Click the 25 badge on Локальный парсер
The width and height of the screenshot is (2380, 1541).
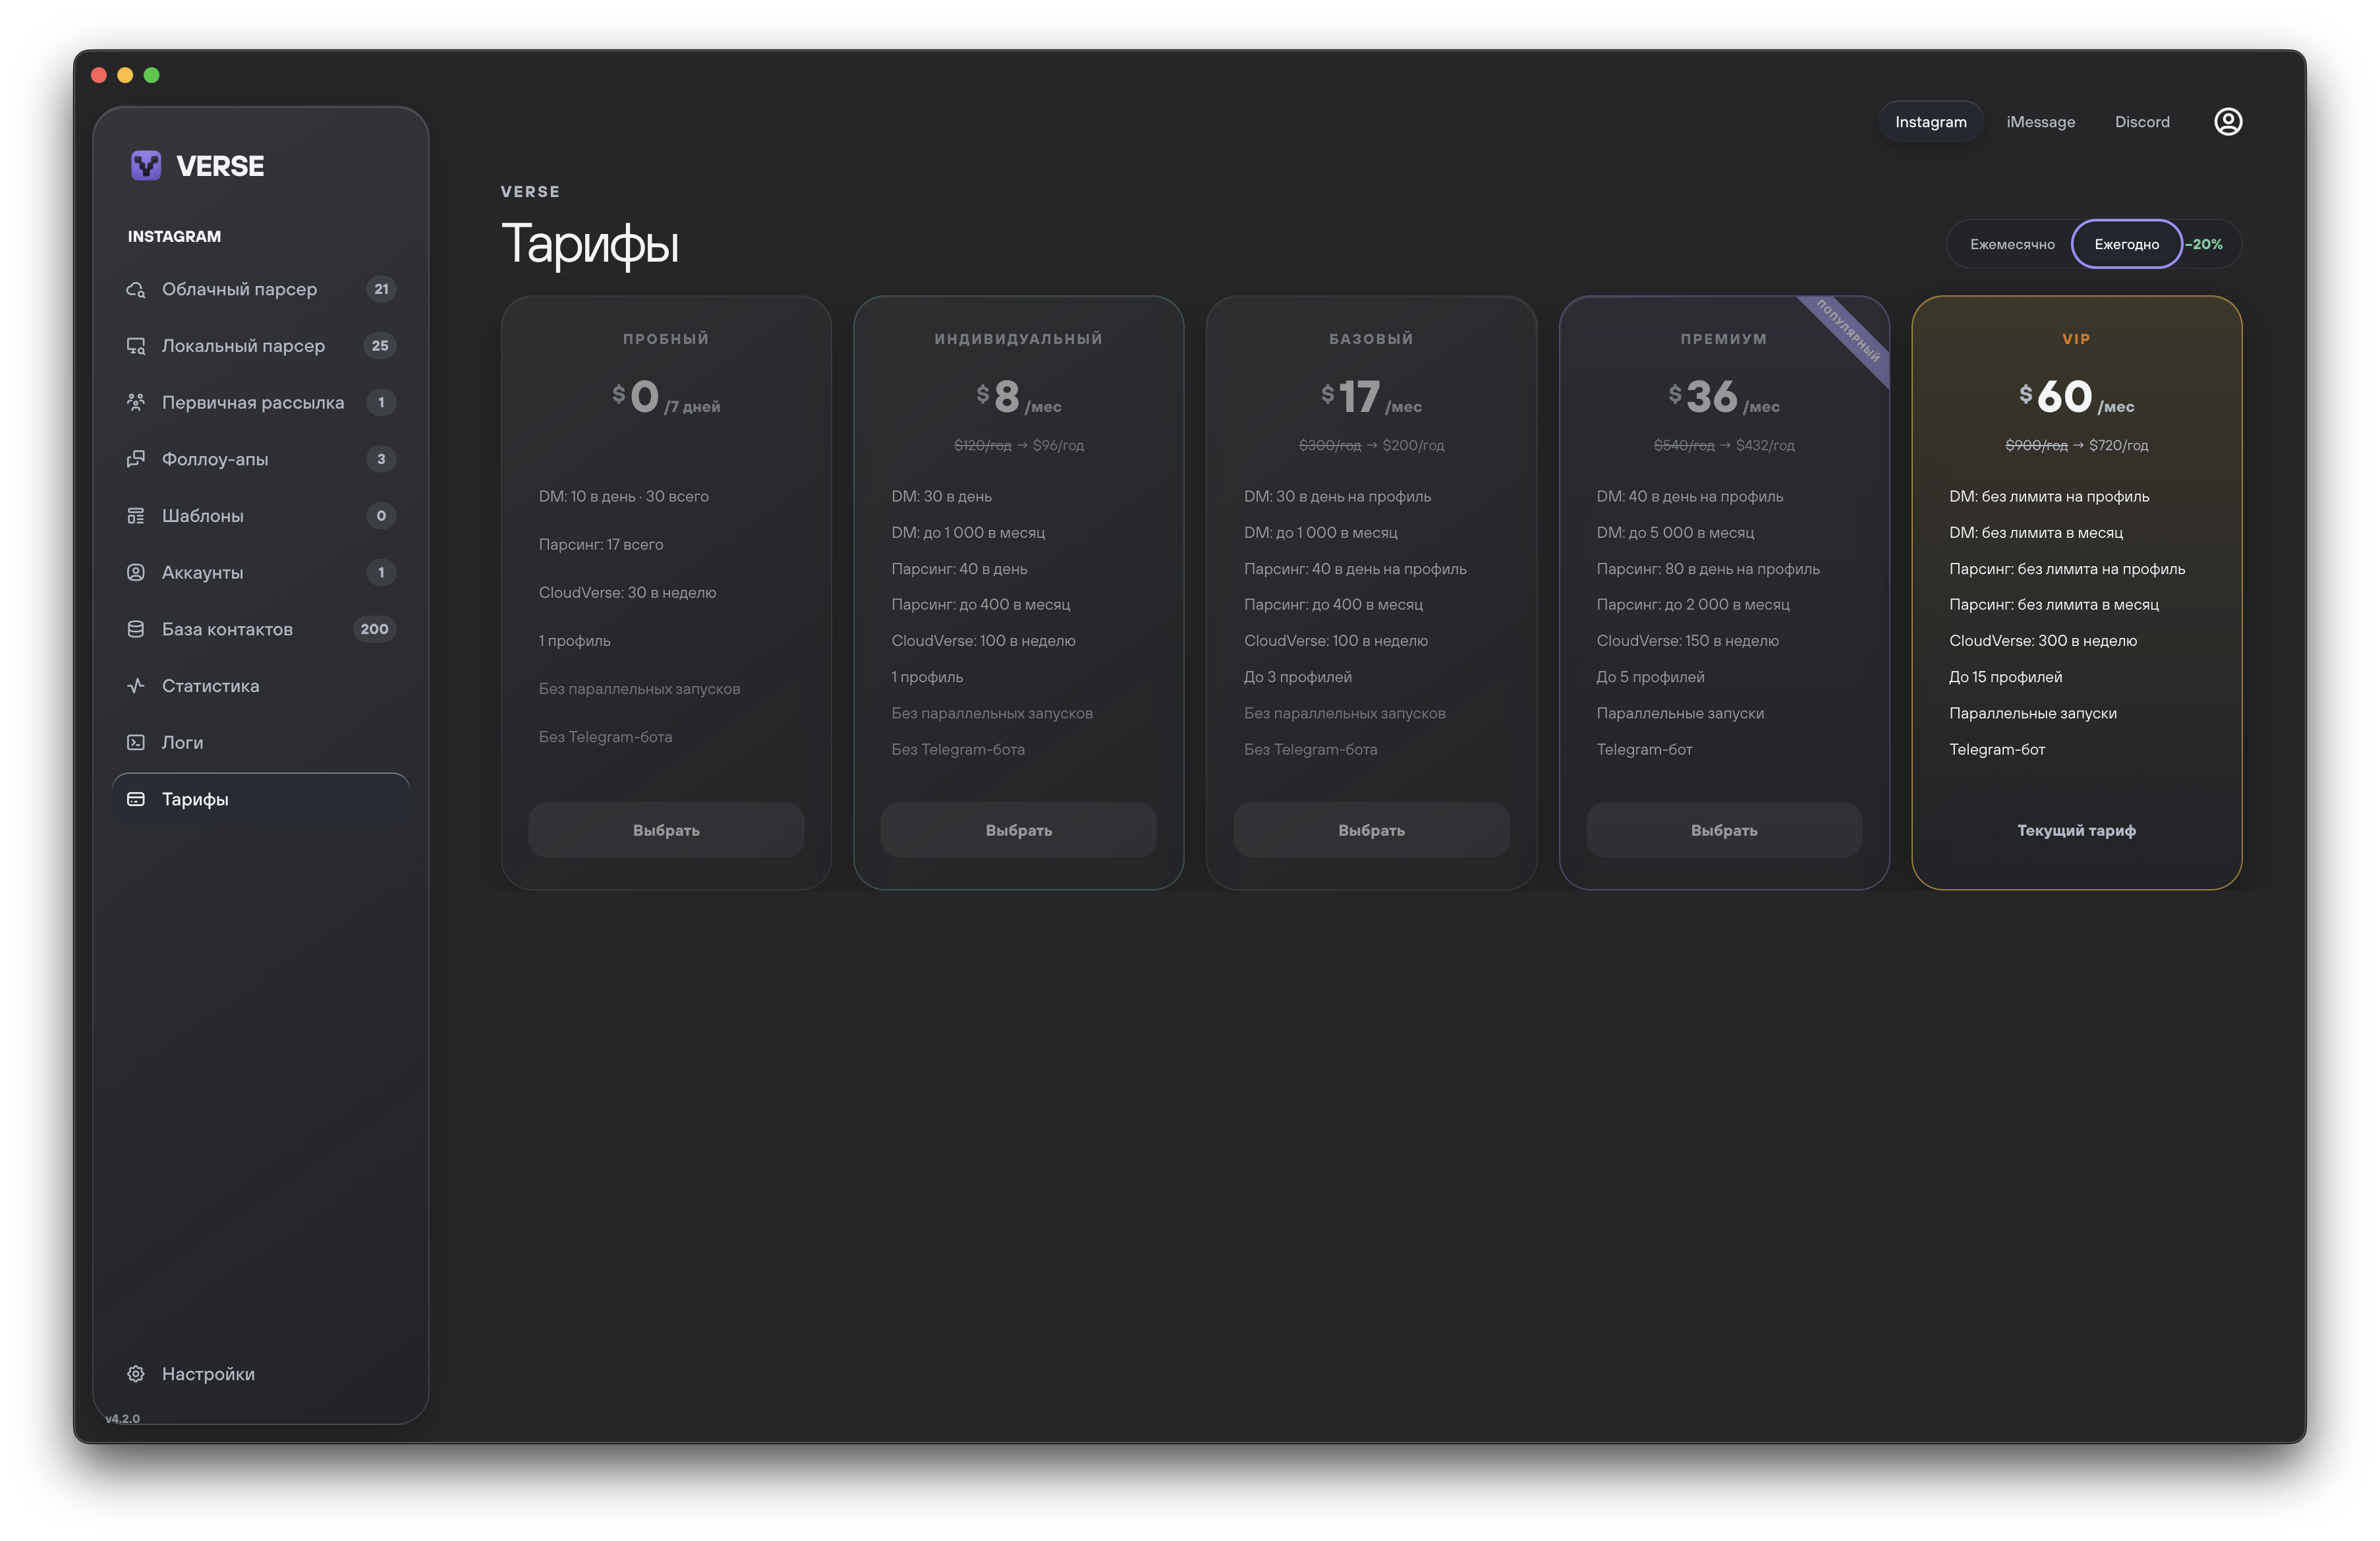pyautogui.click(x=380, y=346)
